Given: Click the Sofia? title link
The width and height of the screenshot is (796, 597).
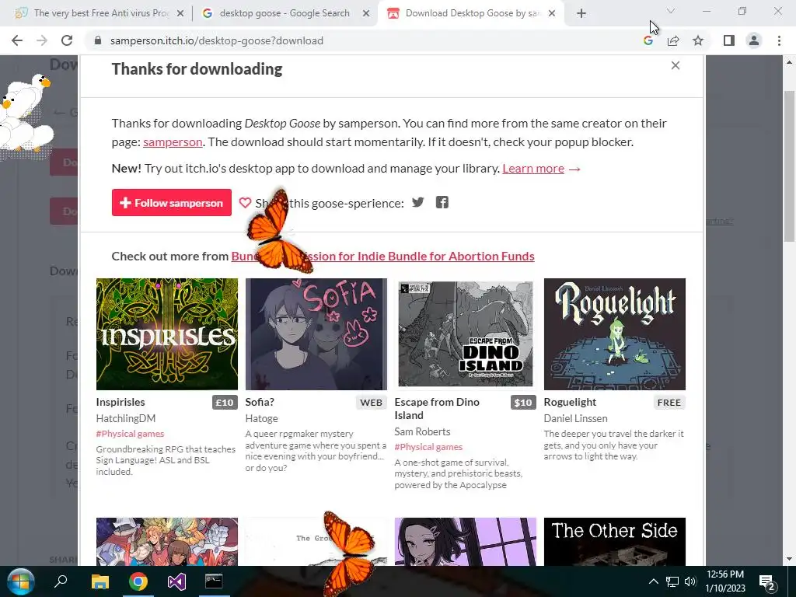Looking at the screenshot, I should [x=260, y=402].
